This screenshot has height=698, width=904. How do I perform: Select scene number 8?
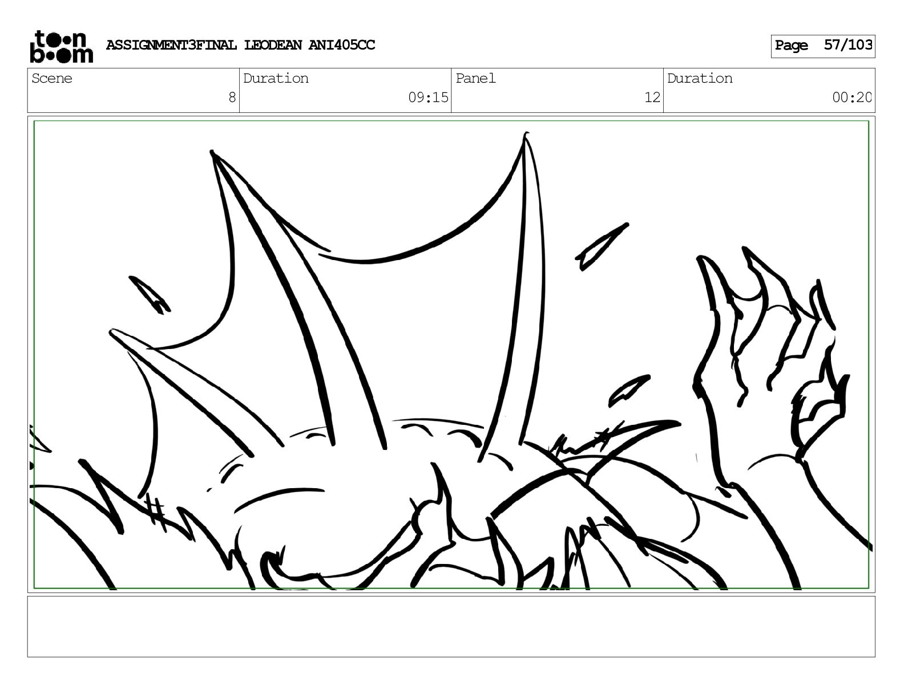click(x=232, y=98)
